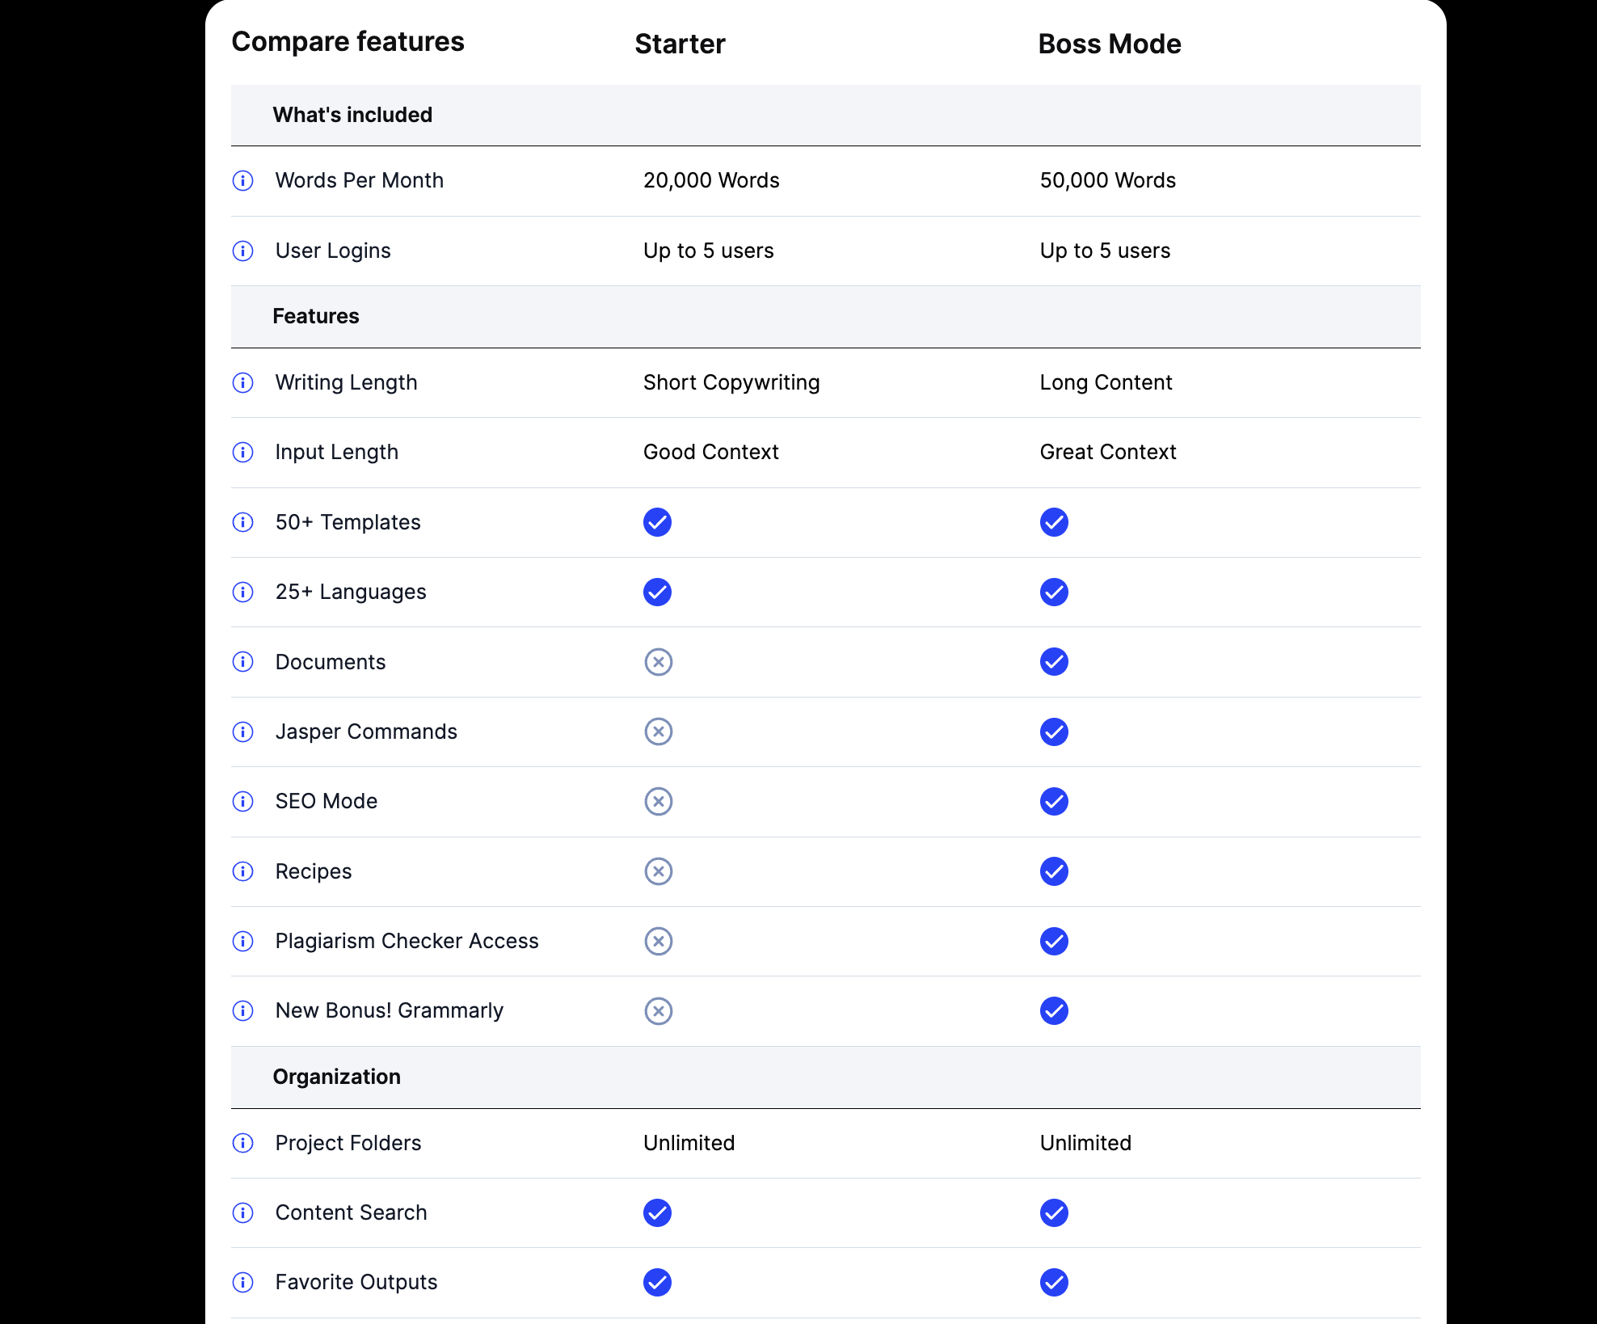Click the Organization section header
Screen dimensions: 1597x1324
[x=336, y=1077]
